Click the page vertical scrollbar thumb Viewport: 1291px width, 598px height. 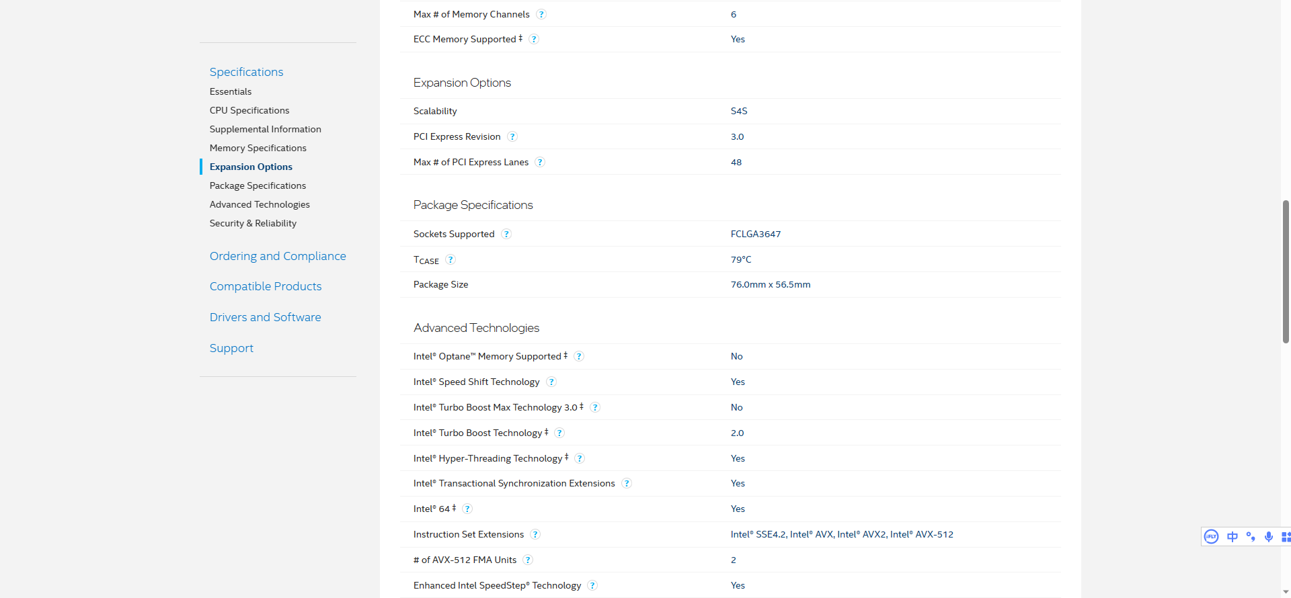coord(1286,271)
